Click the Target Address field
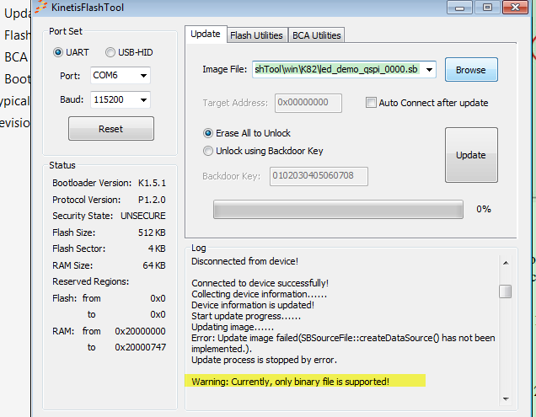536x417 pixels. point(308,103)
